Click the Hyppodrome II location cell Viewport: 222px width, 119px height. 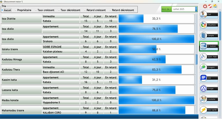61,102
